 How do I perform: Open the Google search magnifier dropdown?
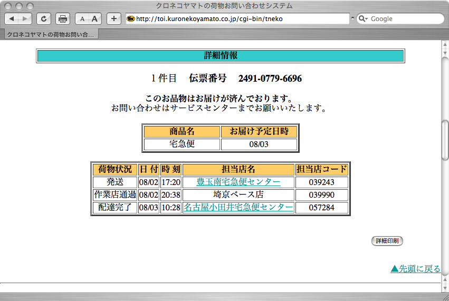[x=364, y=19]
